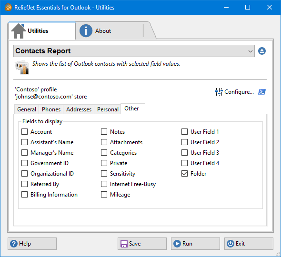This screenshot has height=257, width=281.
Task: Click the blue eject-style icon beside the utility dropdown
Action: (x=262, y=51)
